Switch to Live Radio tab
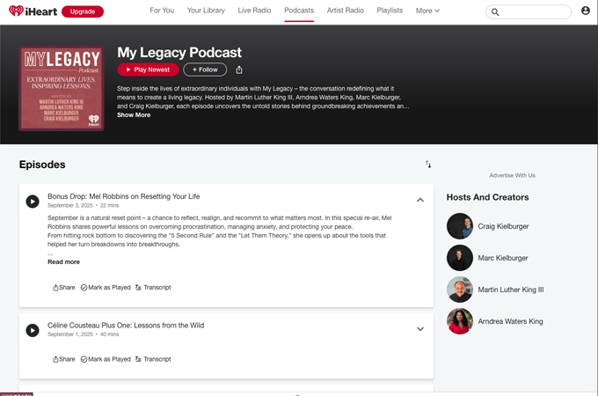The height and width of the screenshot is (396, 598). click(x=254, y=11)
